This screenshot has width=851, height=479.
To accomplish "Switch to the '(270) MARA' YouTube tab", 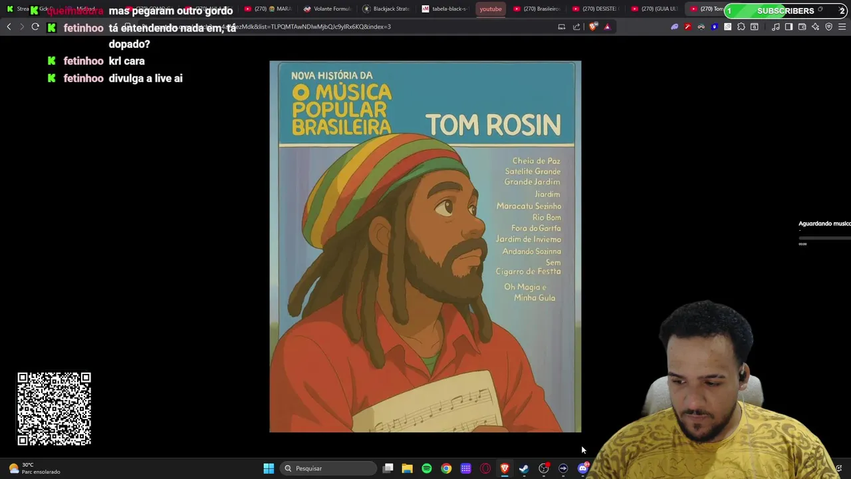I will pos(269,9).
